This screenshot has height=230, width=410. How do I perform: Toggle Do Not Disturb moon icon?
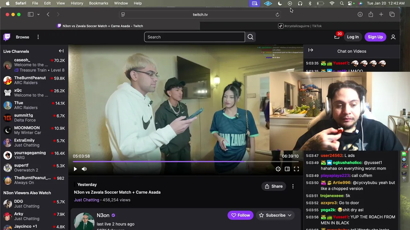[x=280, y=3]
